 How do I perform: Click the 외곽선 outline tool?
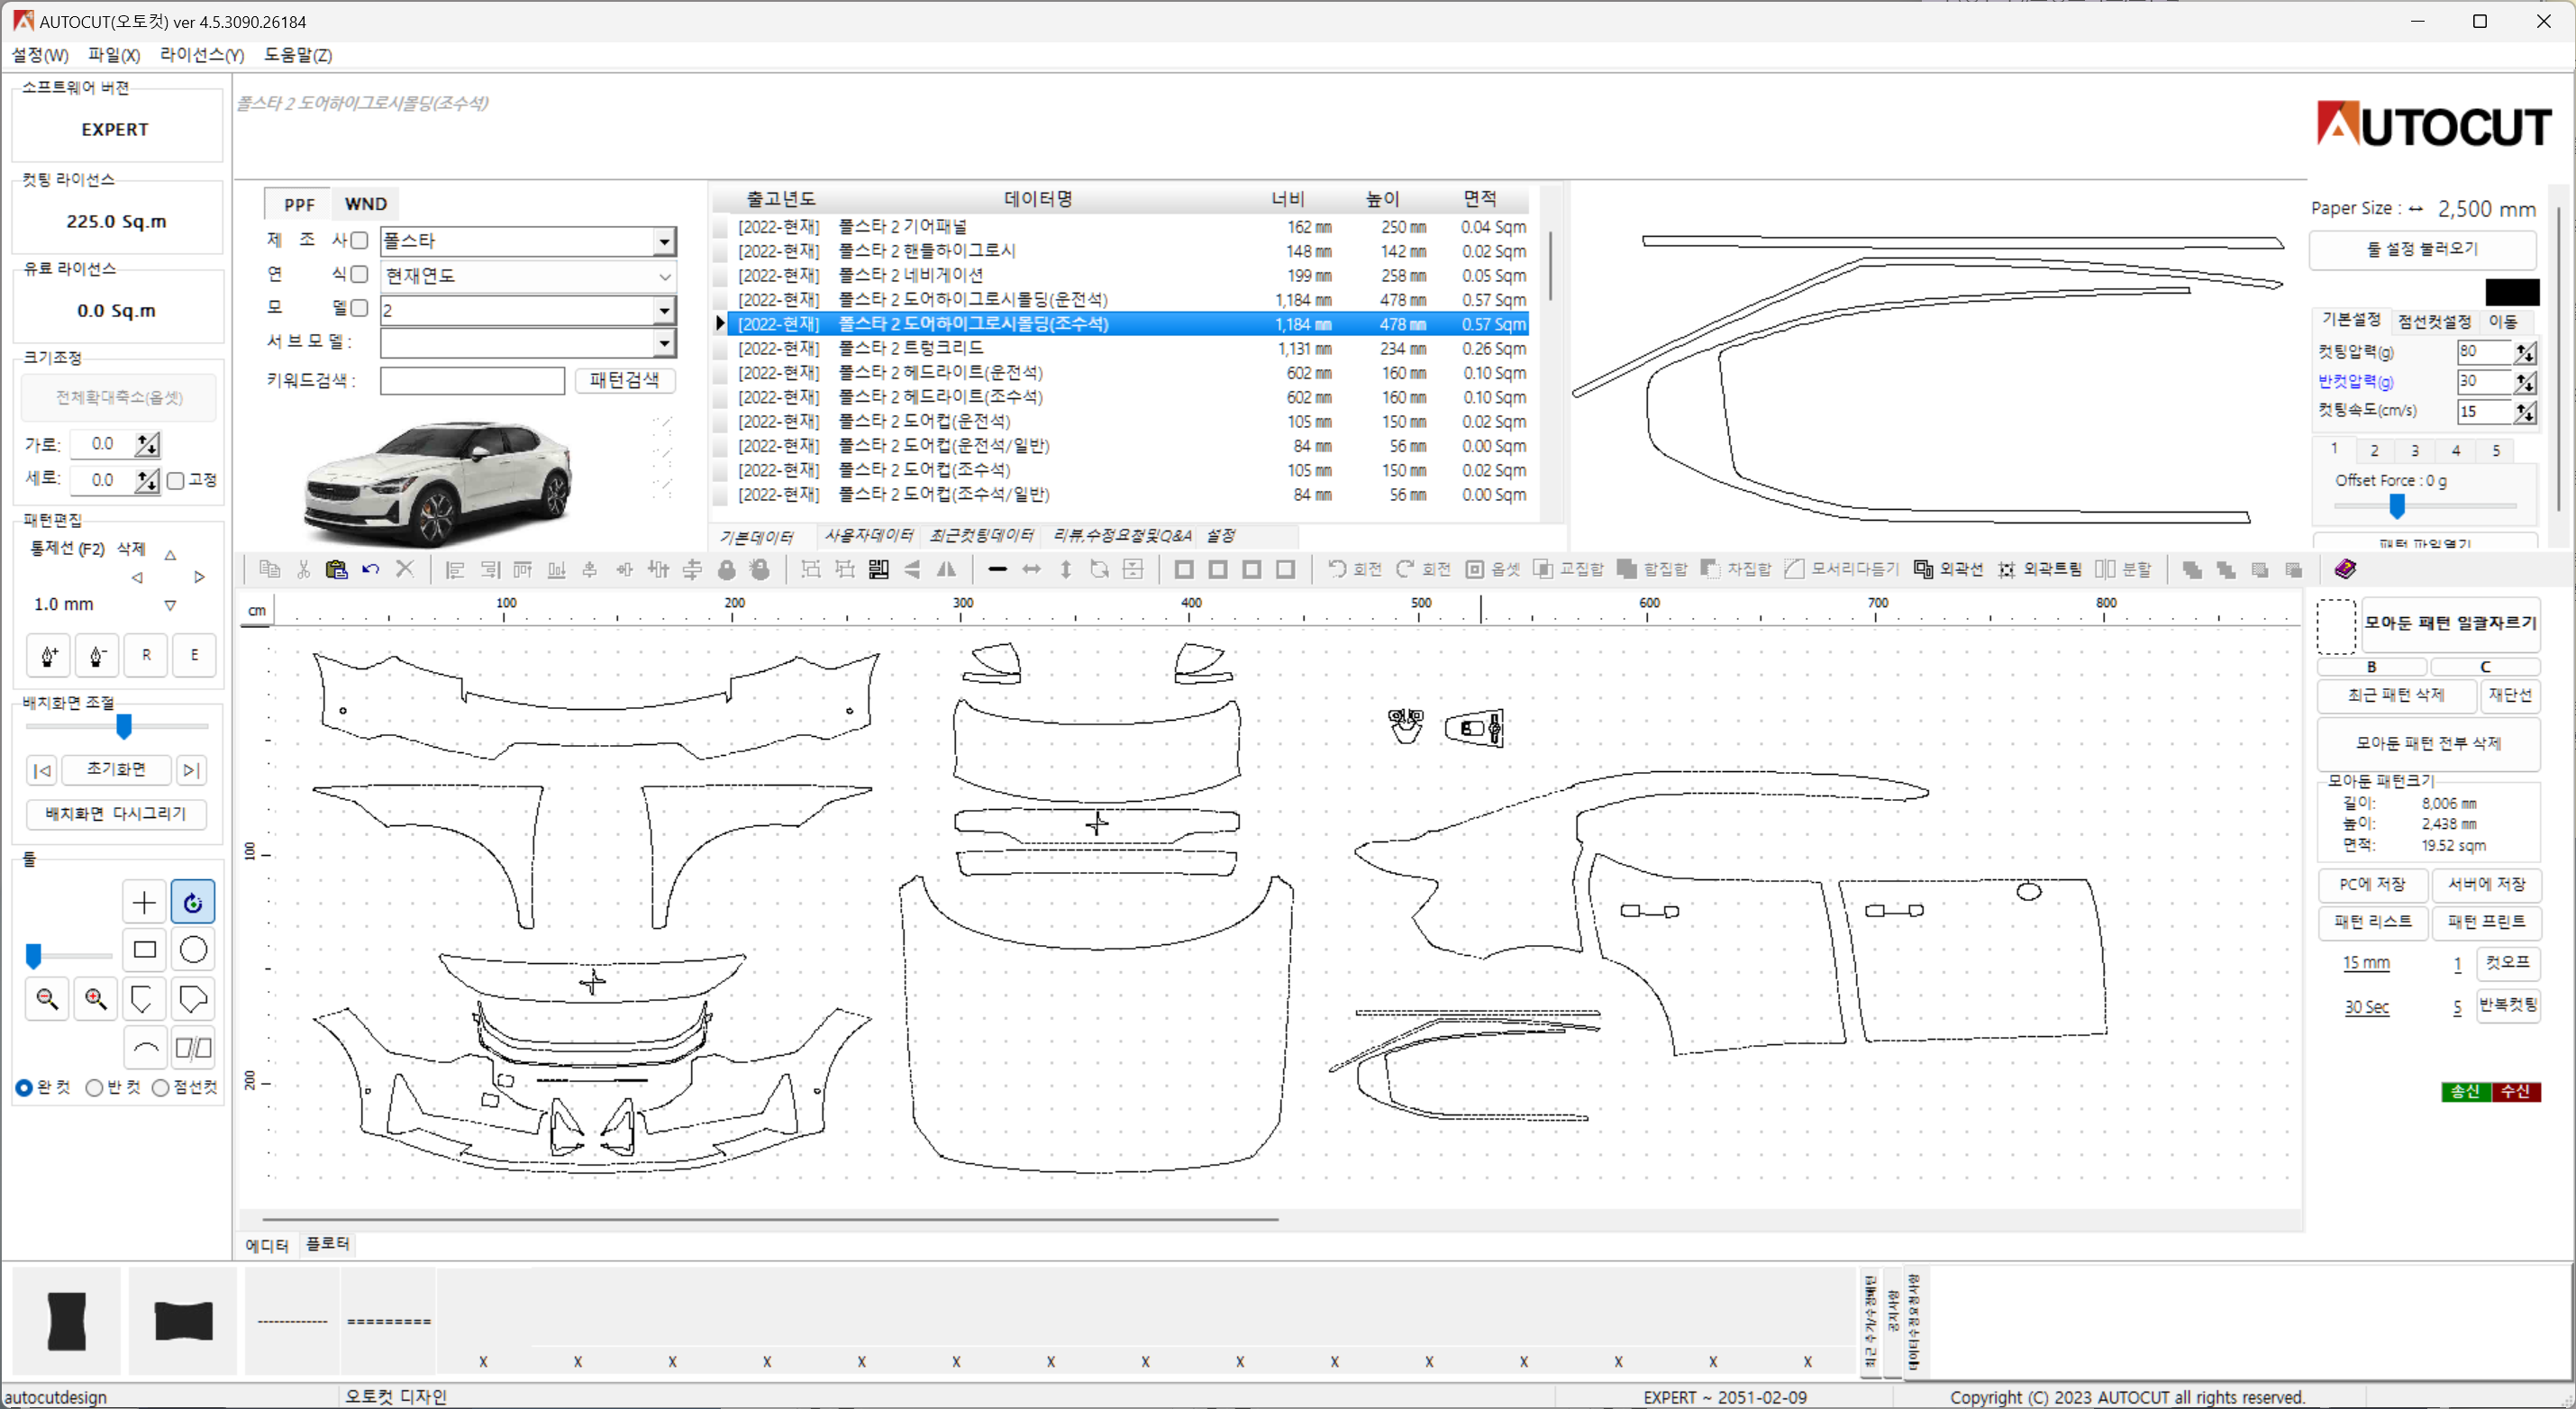coord(1948,569)
